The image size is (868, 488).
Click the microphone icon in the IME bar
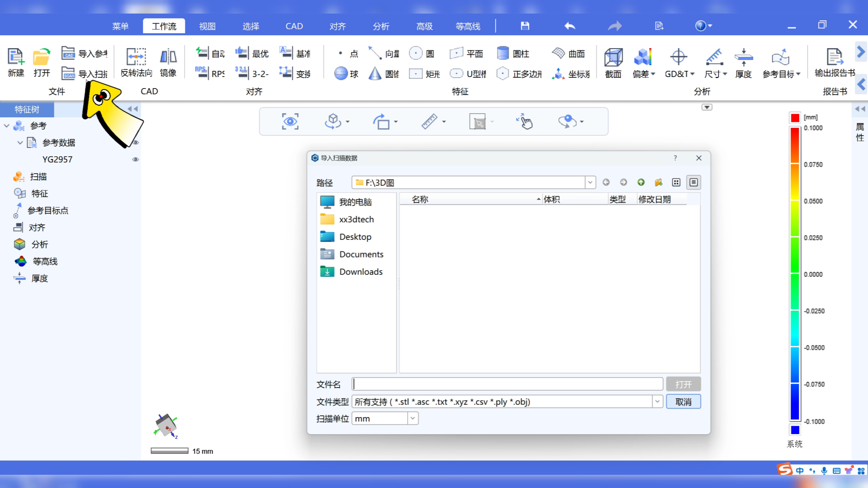coord(824,471)
